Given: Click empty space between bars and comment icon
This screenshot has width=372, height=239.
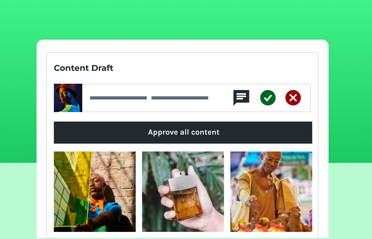Looking at the screenshot, I should point(221,98).
